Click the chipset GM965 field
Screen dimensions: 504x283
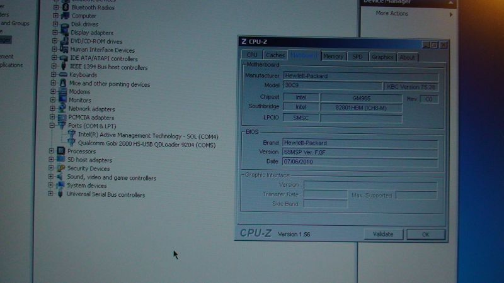pos(361,98)
